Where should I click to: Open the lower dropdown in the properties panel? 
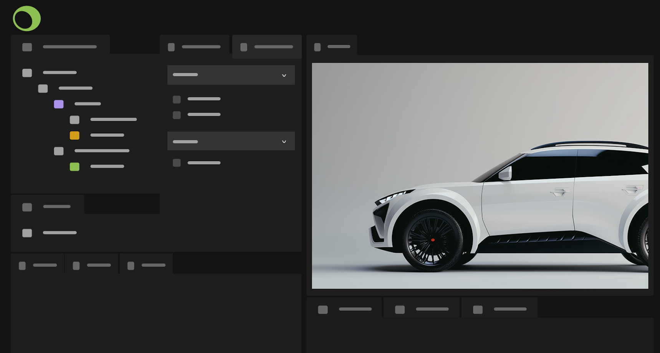coord(231,141)
